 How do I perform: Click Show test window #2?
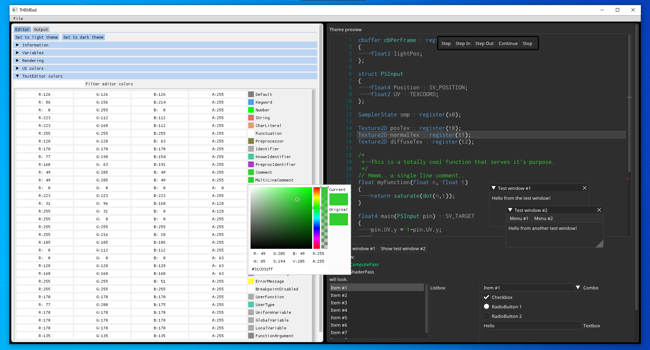[x=403, y=248]
